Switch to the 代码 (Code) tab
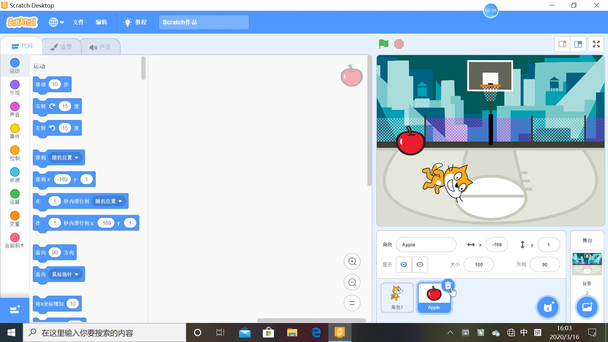 coord(22,46)
